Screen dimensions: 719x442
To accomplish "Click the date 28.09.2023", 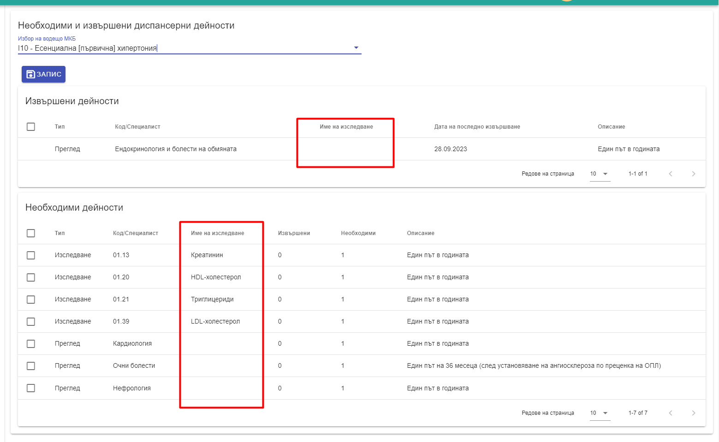I will coord(451,149).
